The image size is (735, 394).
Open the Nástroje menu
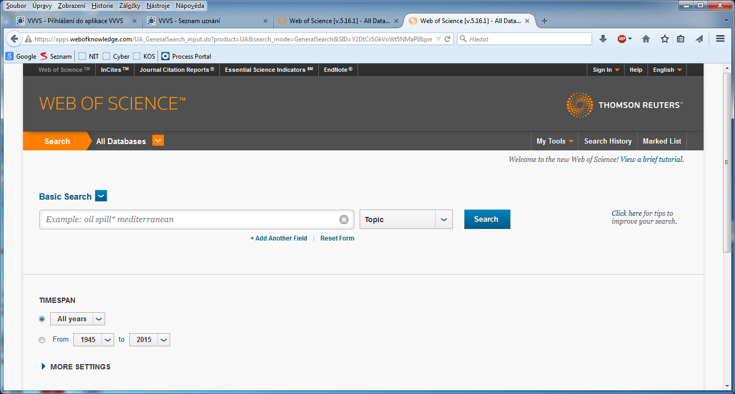tap(158, 6)
